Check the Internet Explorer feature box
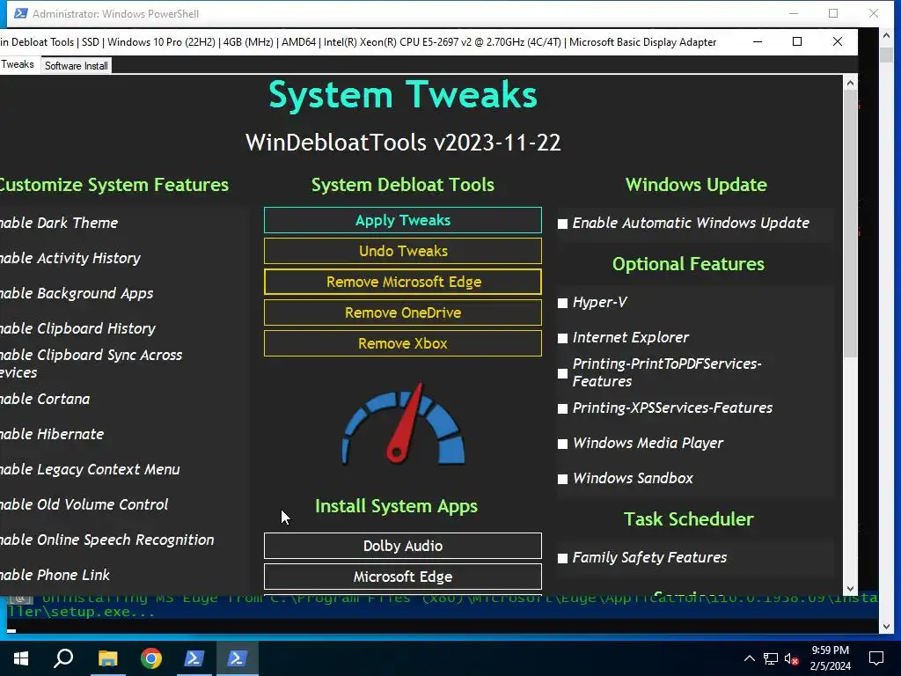 point(562,338)
